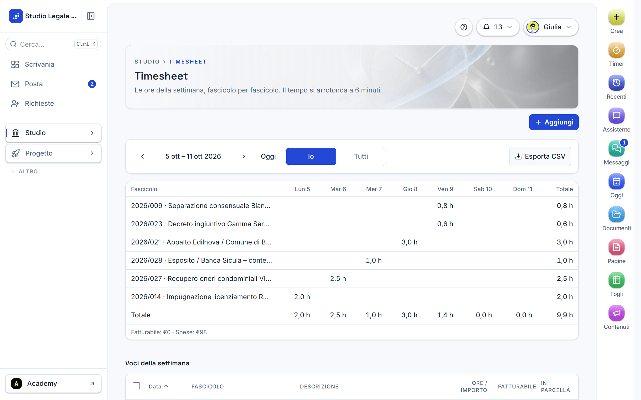Go to previous week arrow
Screen dimensions: 641x400
coord(143,156)
